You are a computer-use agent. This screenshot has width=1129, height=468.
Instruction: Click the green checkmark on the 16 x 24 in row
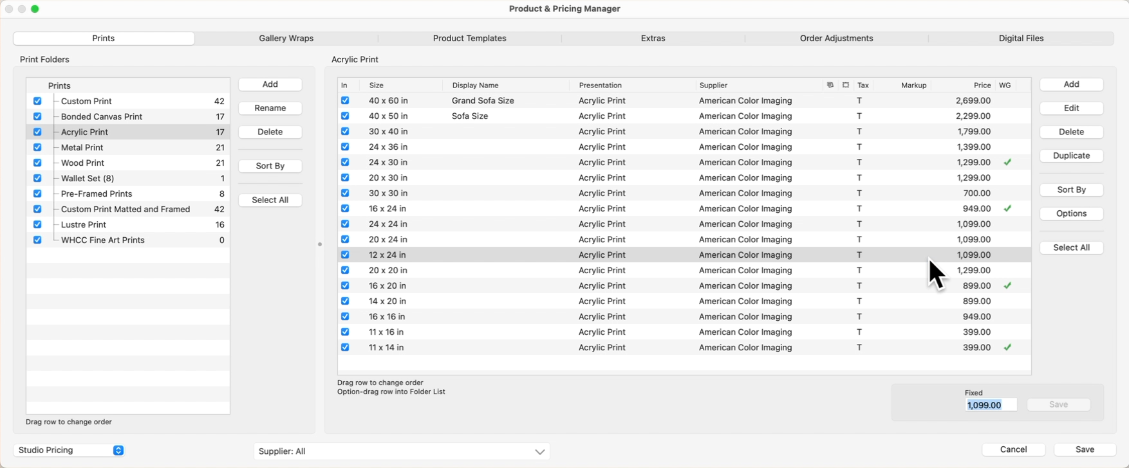pos(1007,209)
